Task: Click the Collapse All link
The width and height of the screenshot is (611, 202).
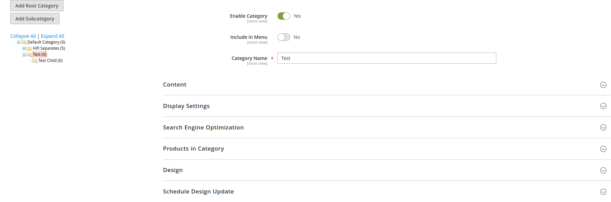Action: click(x=23, y=36)
